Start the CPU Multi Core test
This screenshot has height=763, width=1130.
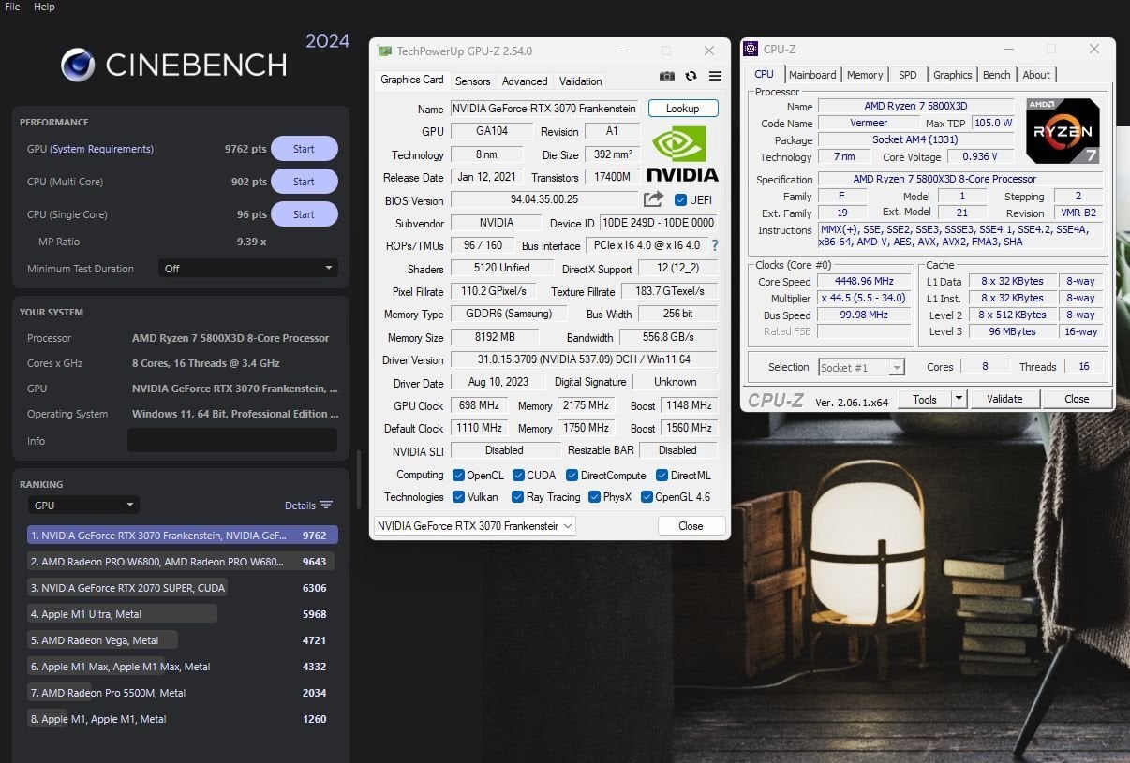tap(305, 182)
